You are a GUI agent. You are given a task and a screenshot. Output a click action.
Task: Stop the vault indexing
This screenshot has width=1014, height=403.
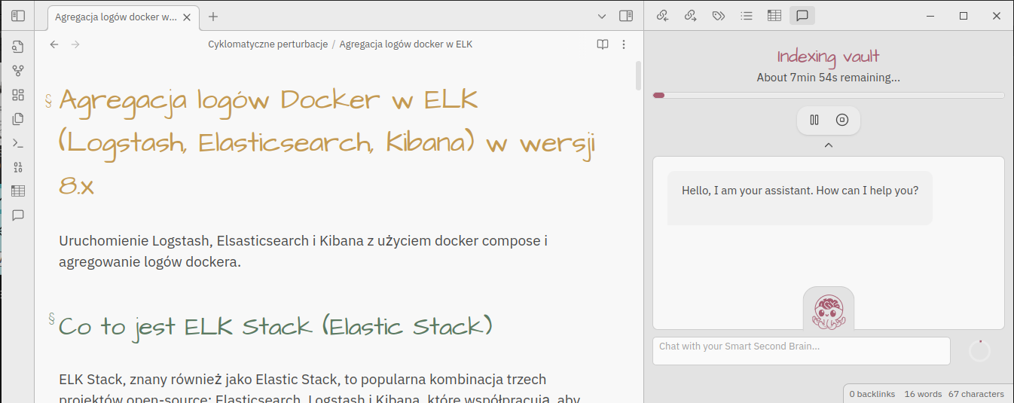tap(842, 120)
